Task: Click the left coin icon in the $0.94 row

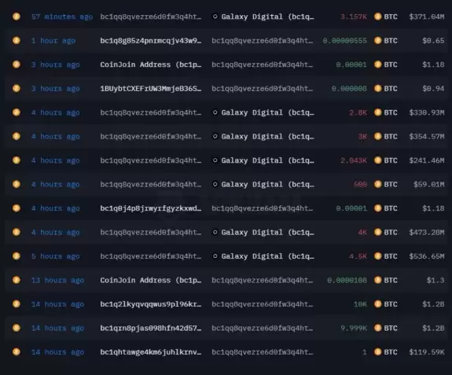Action: point(17,88)
